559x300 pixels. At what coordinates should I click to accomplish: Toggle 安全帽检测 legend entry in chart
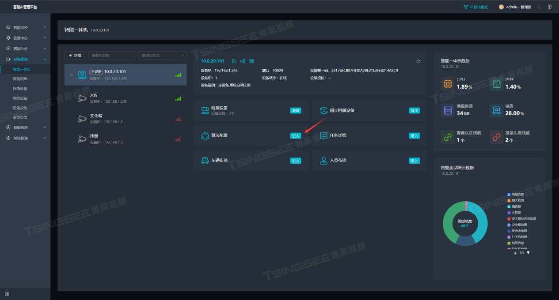pyautogui.click(x=517, y=225)
